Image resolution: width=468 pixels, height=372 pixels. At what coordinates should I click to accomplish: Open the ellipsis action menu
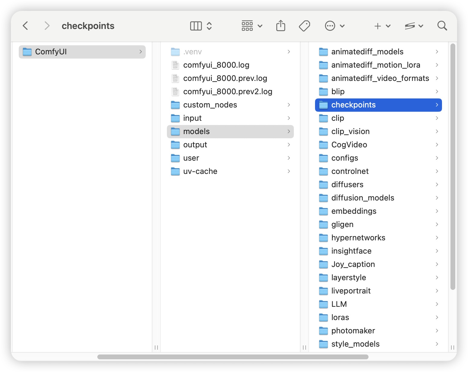[335, 26]
